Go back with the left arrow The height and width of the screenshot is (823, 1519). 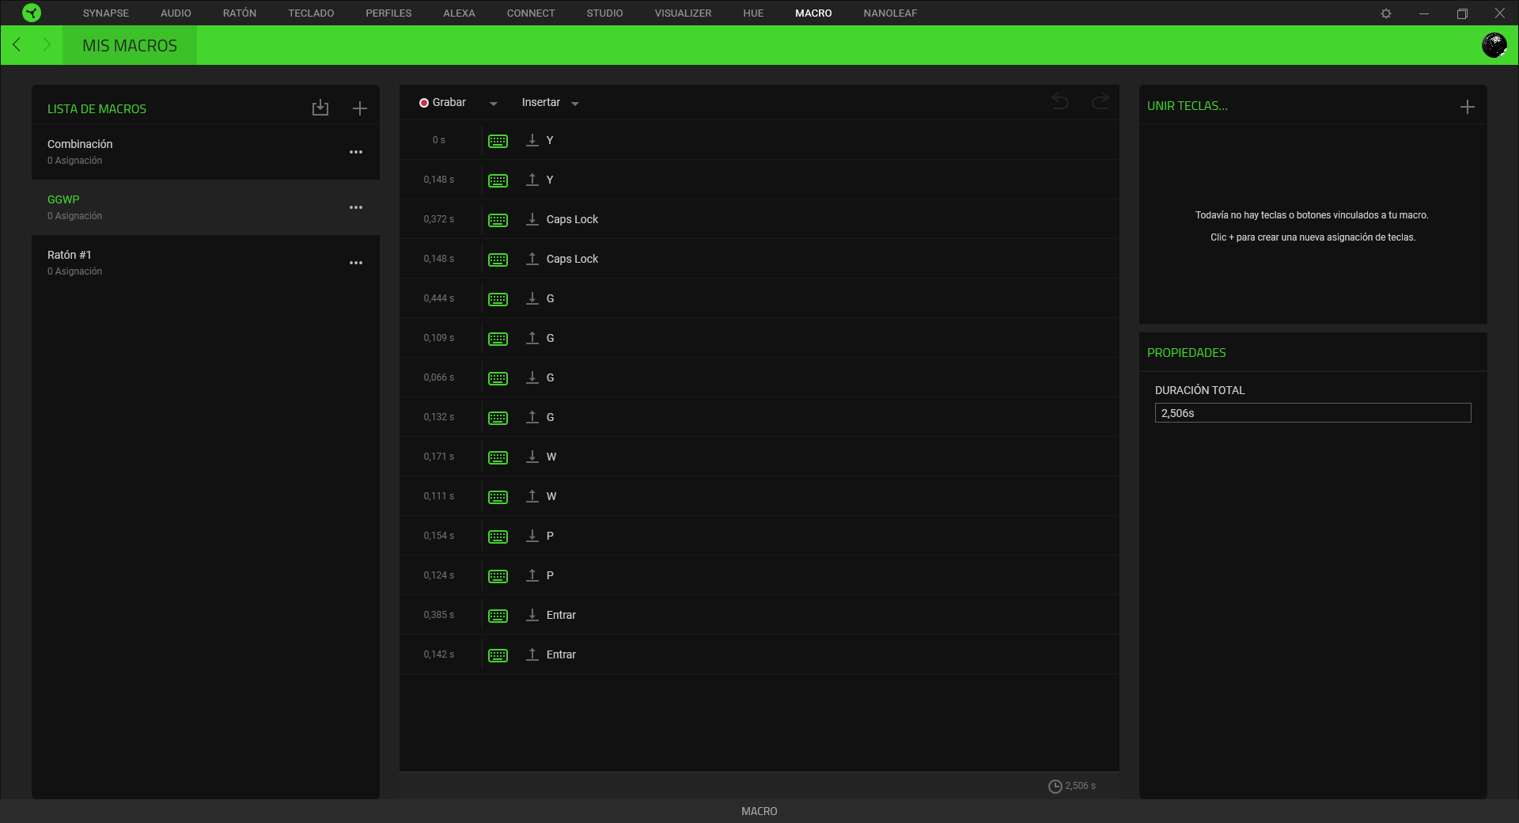click(17, 45)
